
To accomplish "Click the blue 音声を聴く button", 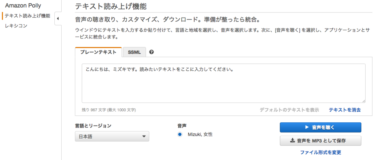I will point(320,127).
